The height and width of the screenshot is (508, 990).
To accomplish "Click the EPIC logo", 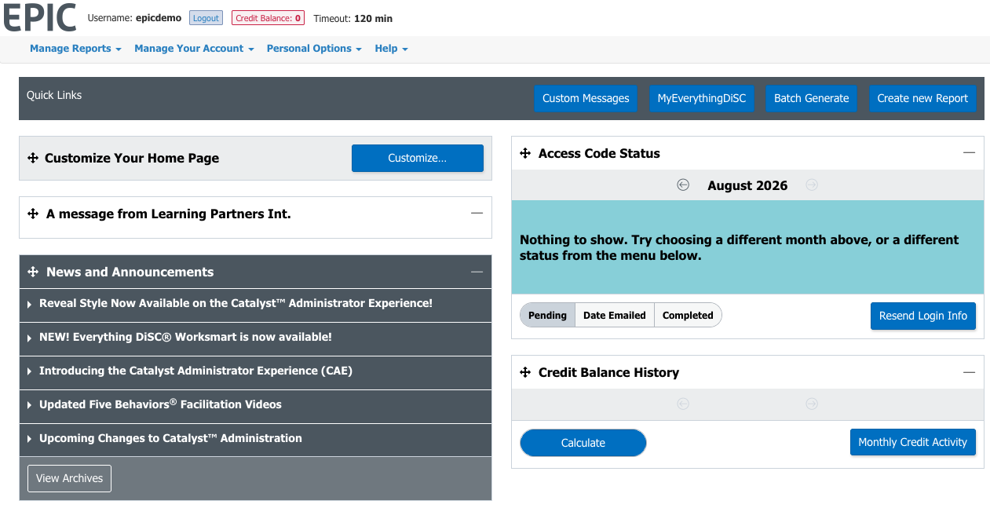I will tap(40, 17).
